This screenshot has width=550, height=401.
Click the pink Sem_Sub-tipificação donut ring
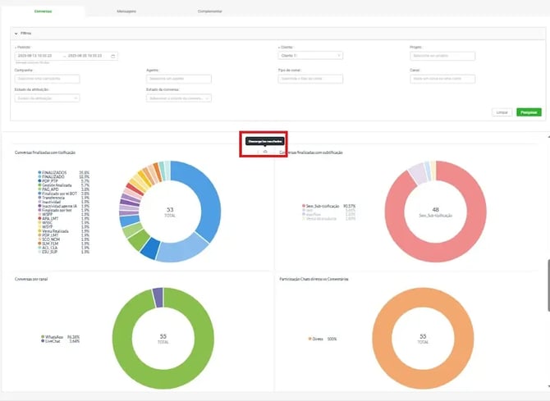[436, 253]
